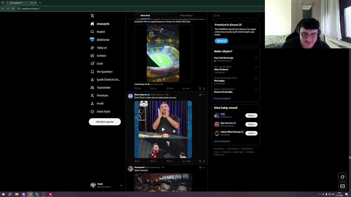Screen dimensions: 351x197
Task: Open Memi Sports profile avatar
Action: pos(131,96)
